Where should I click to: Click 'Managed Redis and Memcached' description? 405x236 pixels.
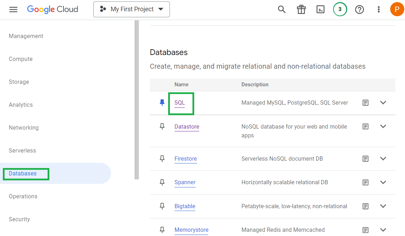pos(283,230)
